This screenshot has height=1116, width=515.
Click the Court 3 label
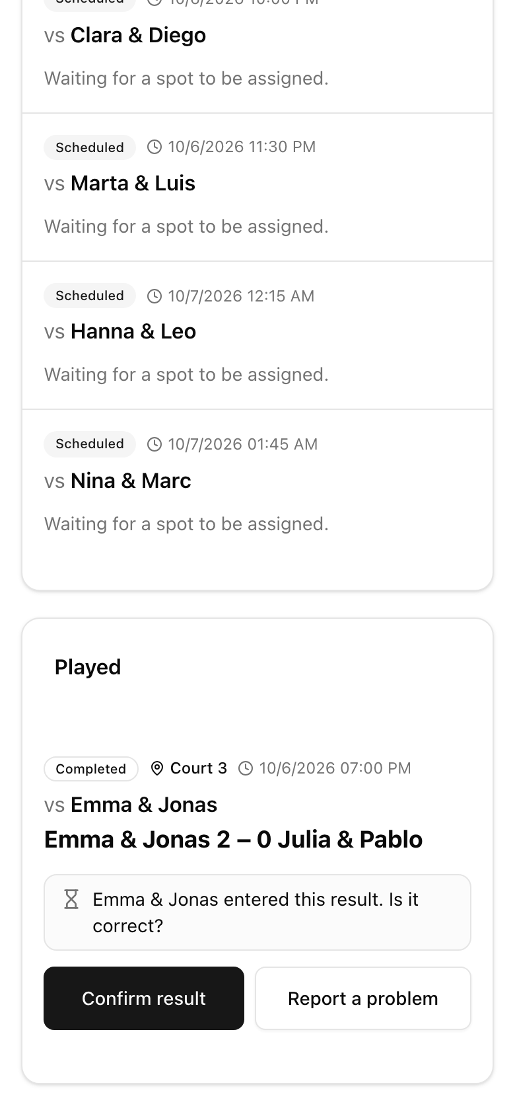199,768
